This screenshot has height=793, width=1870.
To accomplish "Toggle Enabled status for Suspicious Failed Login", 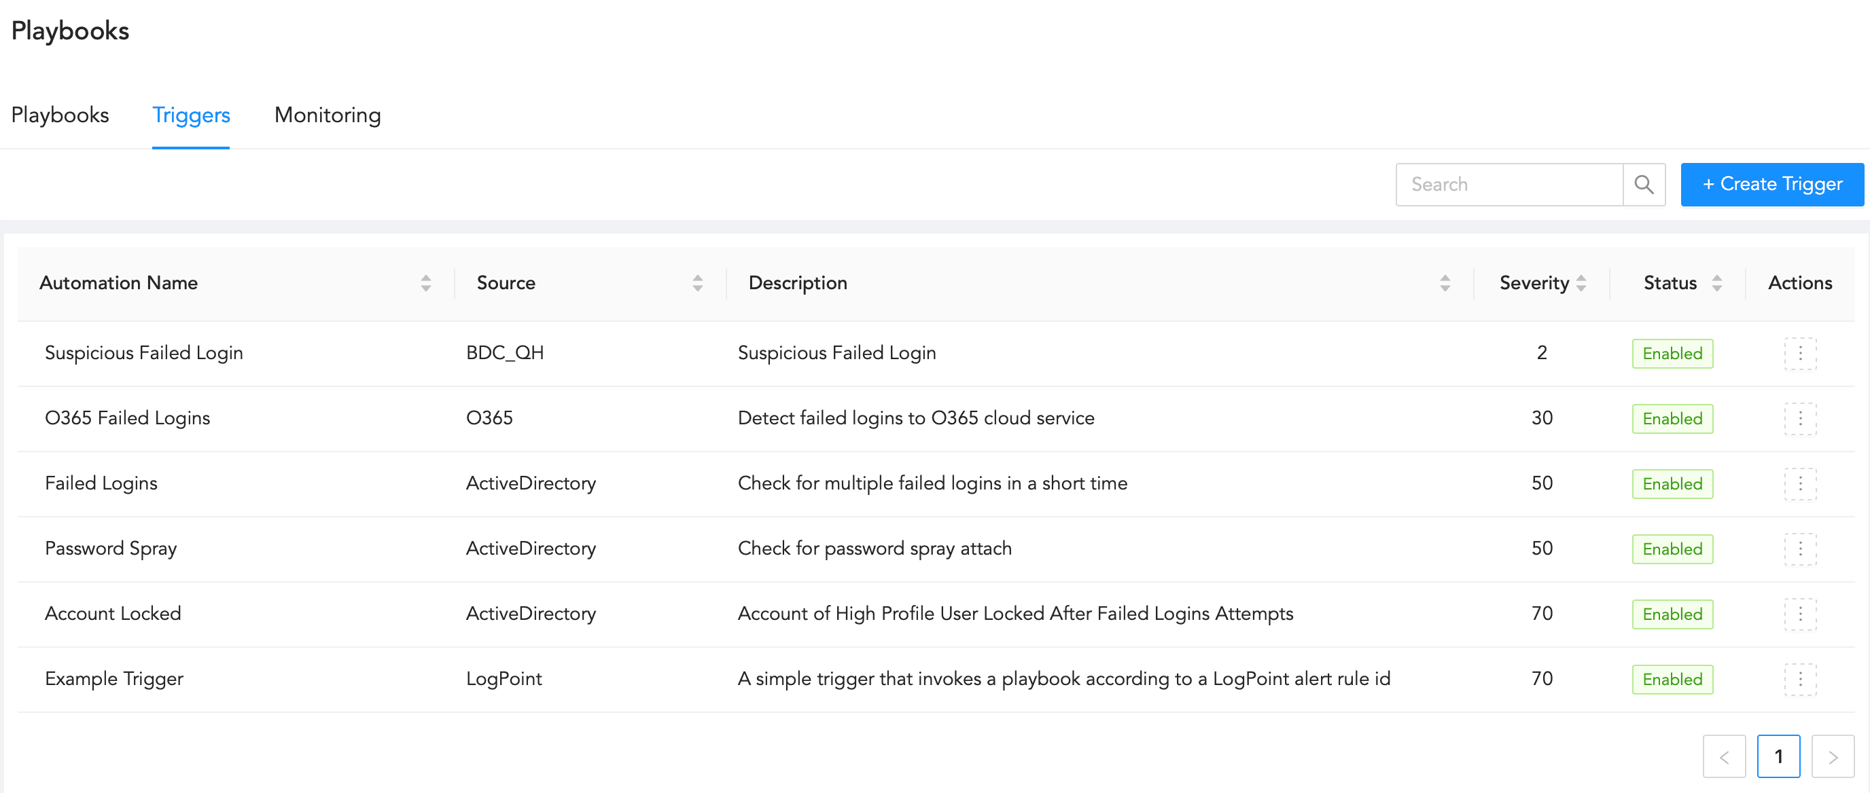I will (x=1672, y=353).
